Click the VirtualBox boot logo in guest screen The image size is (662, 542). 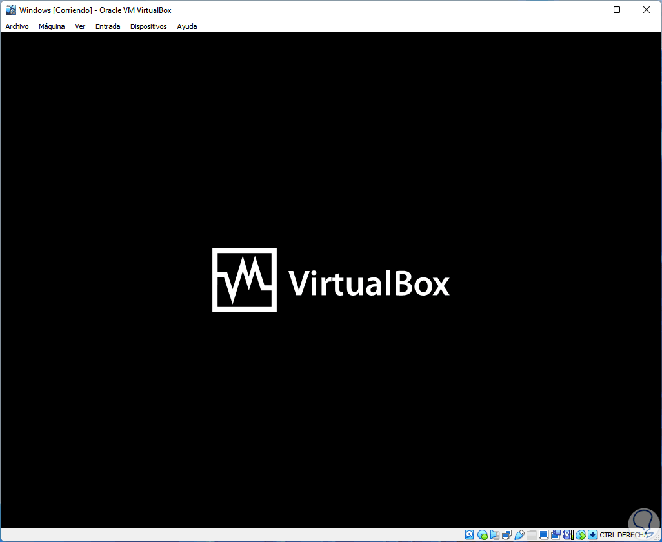tap(330, 280)
